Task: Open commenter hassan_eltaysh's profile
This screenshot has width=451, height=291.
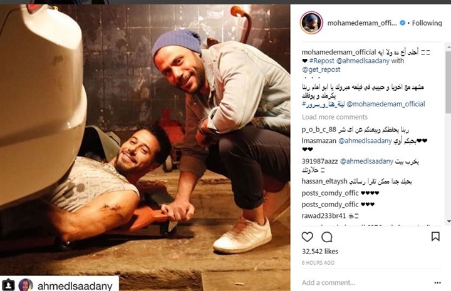Action: click(x=324, y=181)
